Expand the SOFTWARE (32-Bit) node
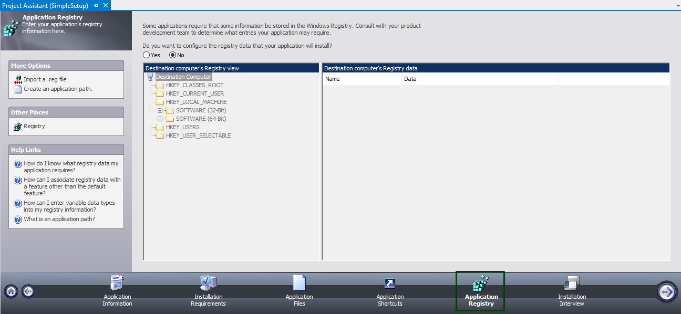Image resolution: width=681 pixels, height=314 pixels. point(160,110)
